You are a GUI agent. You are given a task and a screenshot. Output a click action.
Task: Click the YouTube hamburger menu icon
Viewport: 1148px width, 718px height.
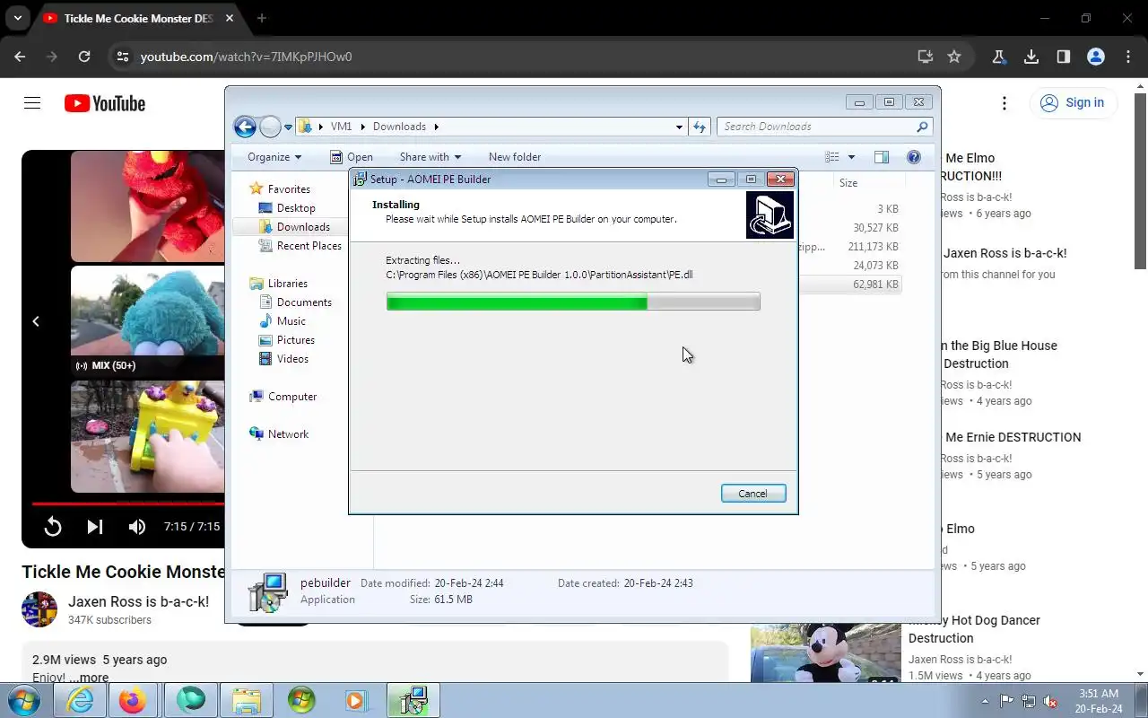32,103
